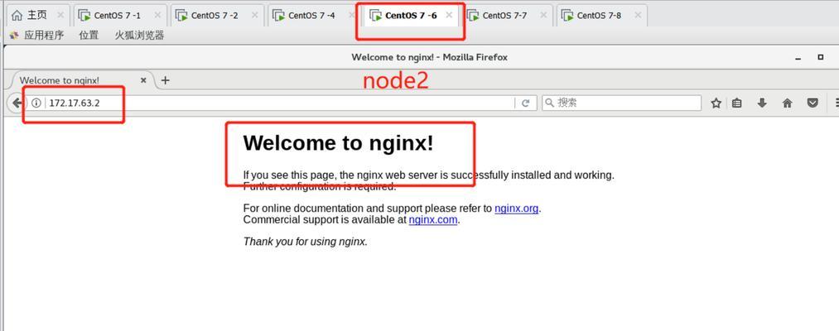Switch to the CentOS 7 -2 tab
Image resolution: width=839 pixels, height=331 pixels.
216,15
